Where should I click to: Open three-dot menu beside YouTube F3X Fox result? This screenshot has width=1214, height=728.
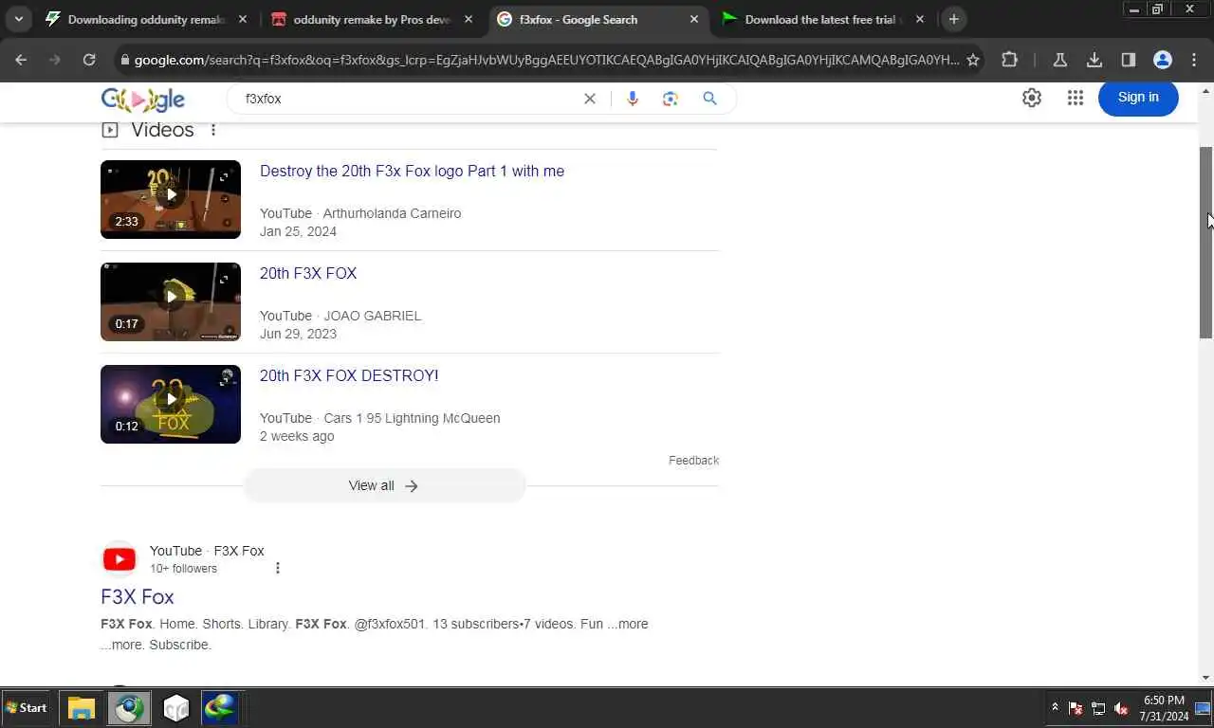pyautogui.click(x=278, y=568)
